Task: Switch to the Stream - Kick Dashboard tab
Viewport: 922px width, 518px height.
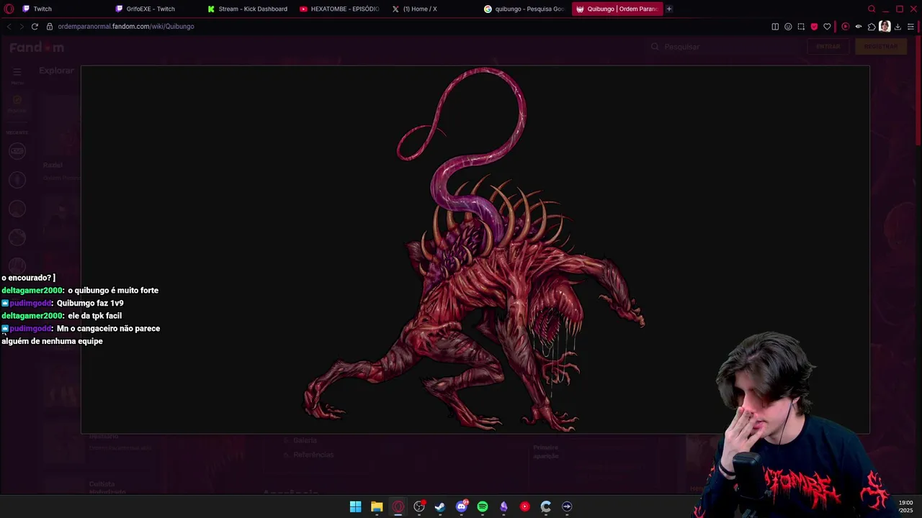Action: (249, 9)
